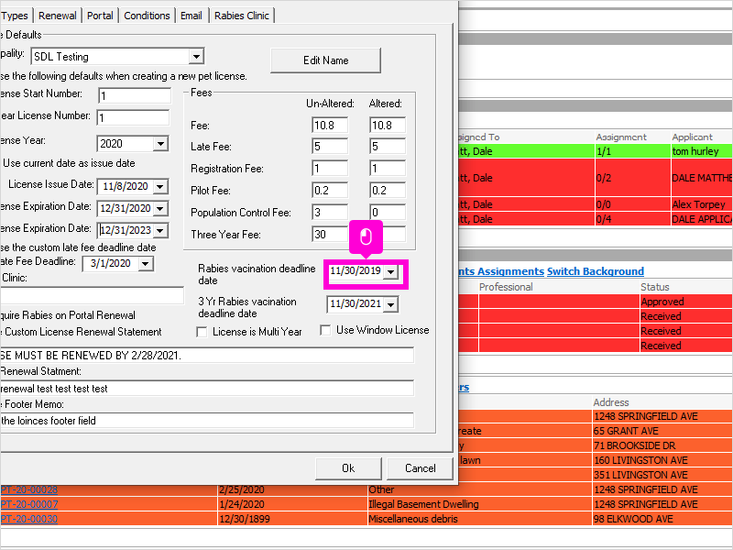
Task: Go to the Email tab
Action: [x=191, y=16]
